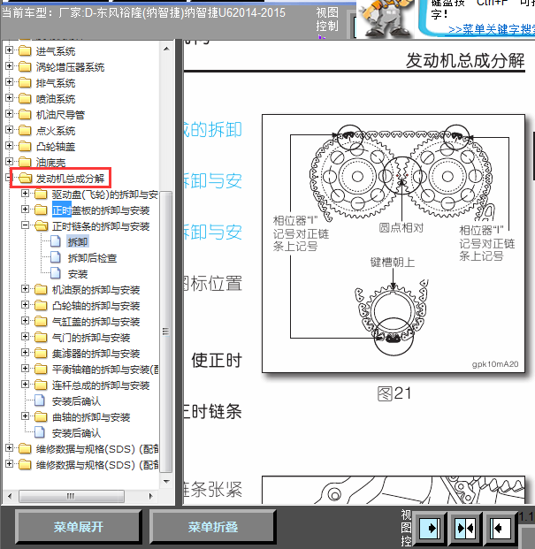Click the 集滤器 folder icon

tap(41, 354)
